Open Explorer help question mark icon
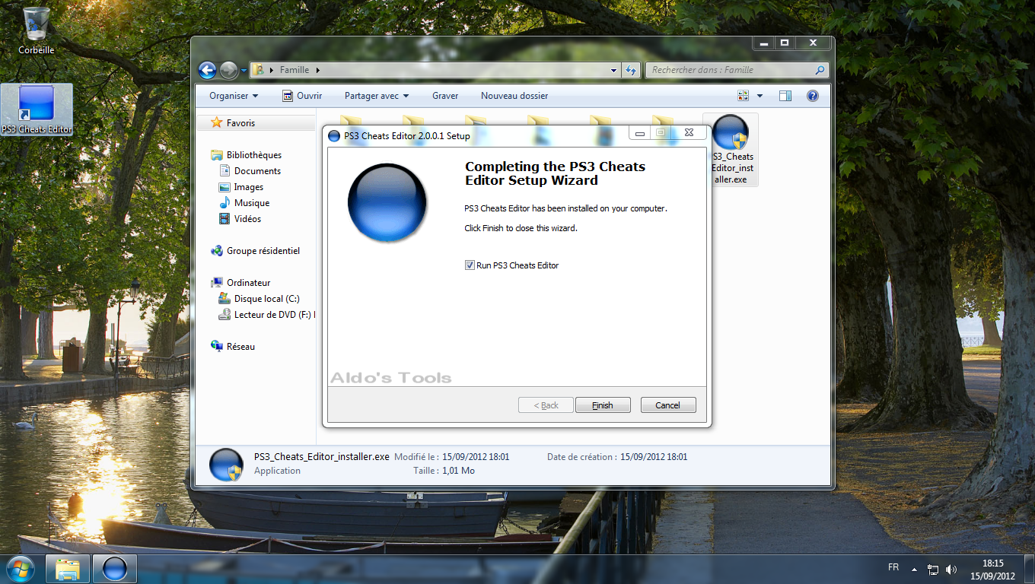 coord(812,96)
